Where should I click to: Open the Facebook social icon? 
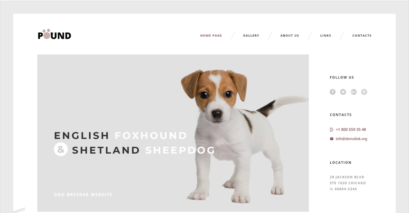click(333, 92)
